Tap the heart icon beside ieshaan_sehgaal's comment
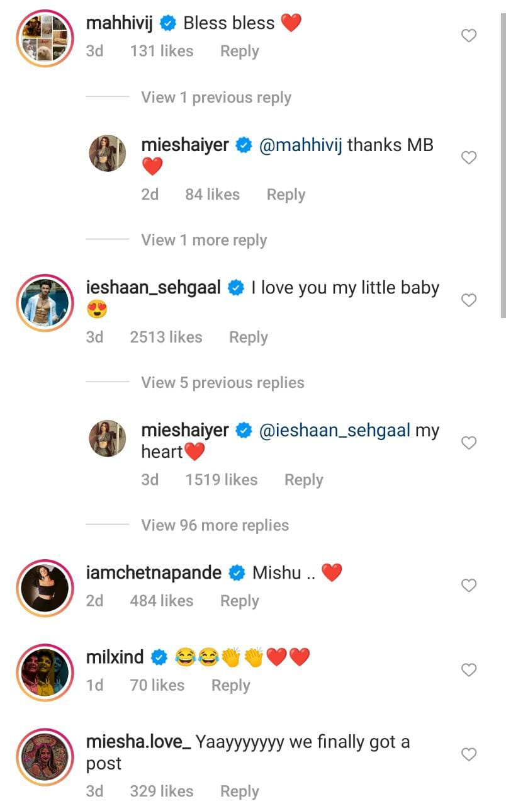Viewport: 506px width, 806px height. [x=469, y=300]
